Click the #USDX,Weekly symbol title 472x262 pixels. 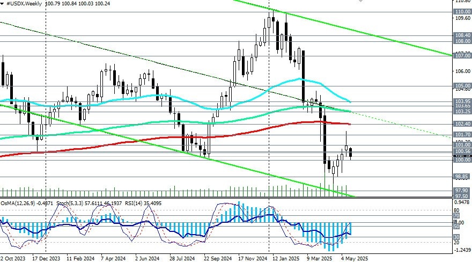(x=24, y=4)
